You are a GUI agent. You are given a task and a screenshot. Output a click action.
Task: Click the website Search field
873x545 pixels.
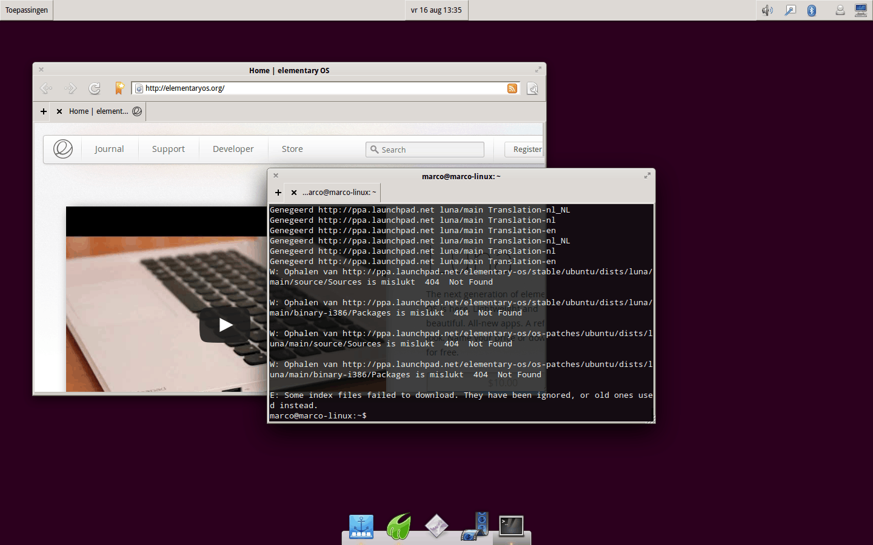pos(425,150)
